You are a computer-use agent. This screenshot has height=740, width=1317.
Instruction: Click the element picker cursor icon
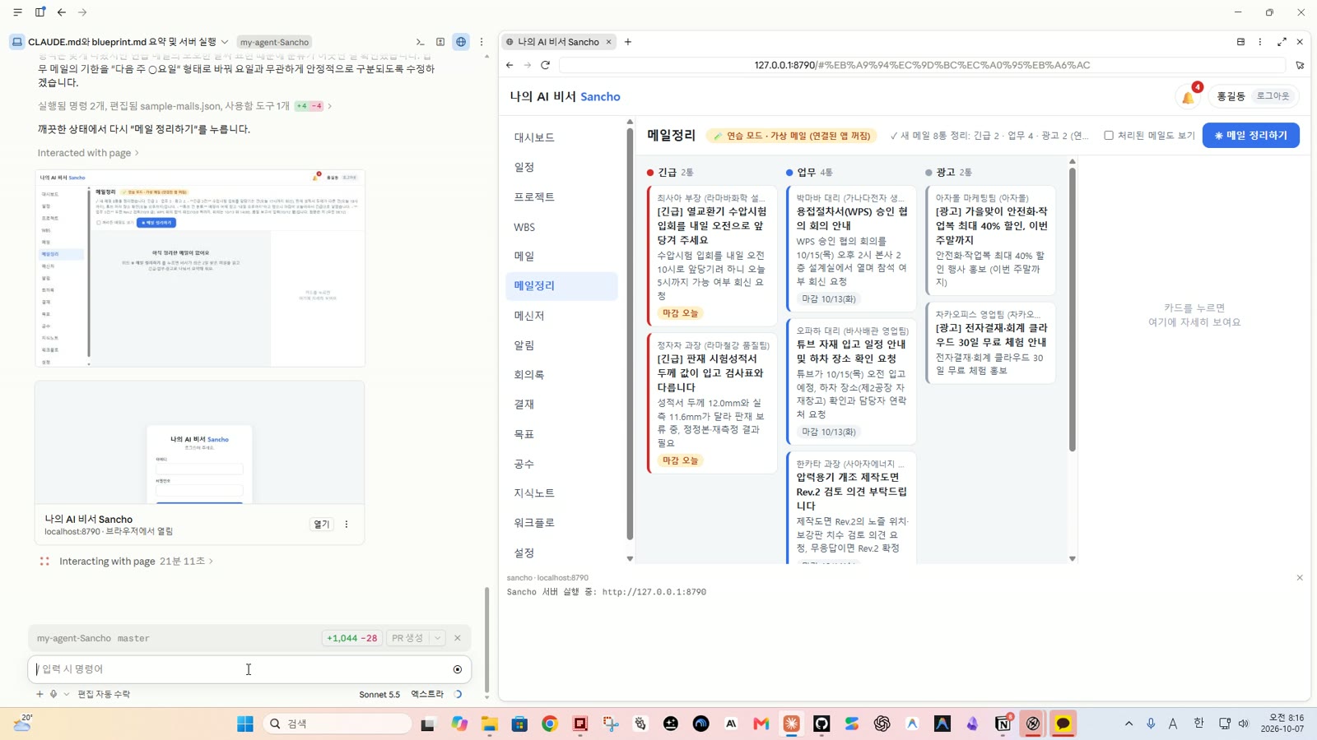click(x=1300, y=65)
